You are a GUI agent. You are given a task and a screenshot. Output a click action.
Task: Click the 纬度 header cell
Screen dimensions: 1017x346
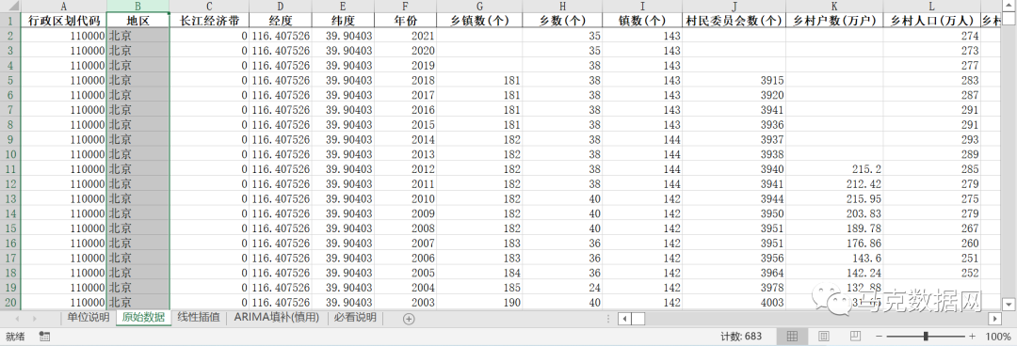tap(343, 20)
